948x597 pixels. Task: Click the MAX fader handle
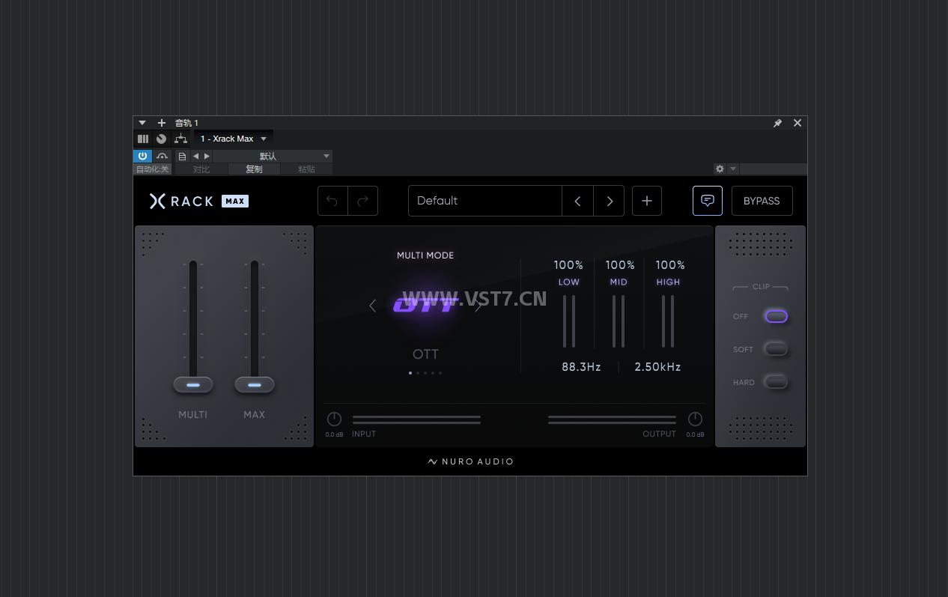255,385
